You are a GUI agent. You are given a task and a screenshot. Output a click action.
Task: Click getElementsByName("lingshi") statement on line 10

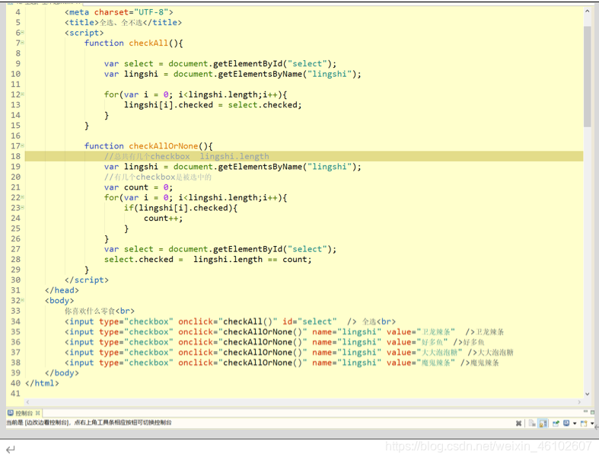[232, 74]
